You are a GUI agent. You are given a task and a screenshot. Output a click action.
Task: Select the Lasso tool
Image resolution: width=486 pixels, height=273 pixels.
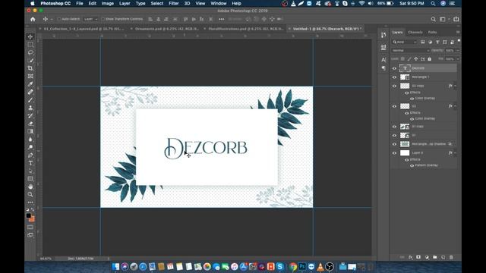tap(30, 52)
